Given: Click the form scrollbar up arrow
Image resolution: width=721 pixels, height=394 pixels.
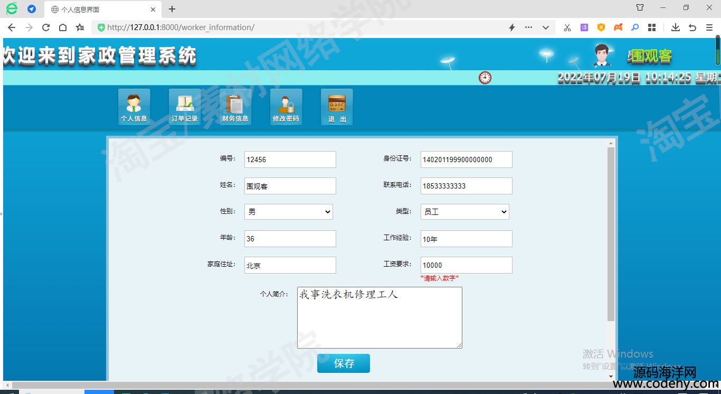Looking at the screenshot, I should tap(611, 143).
